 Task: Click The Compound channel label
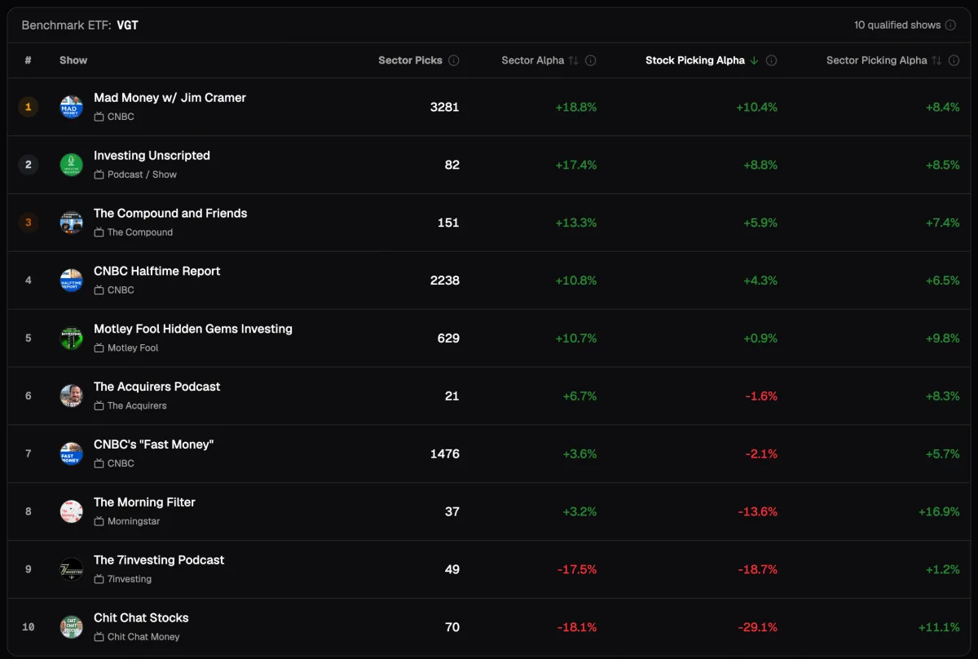point(140,232)
